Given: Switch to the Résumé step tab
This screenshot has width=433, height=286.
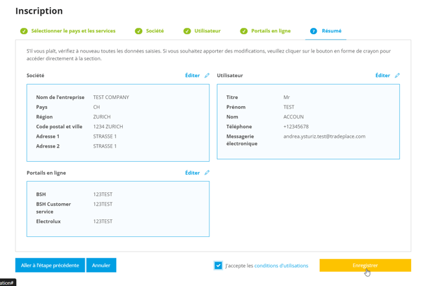Looking at the screenshot, I should (332, 31).
